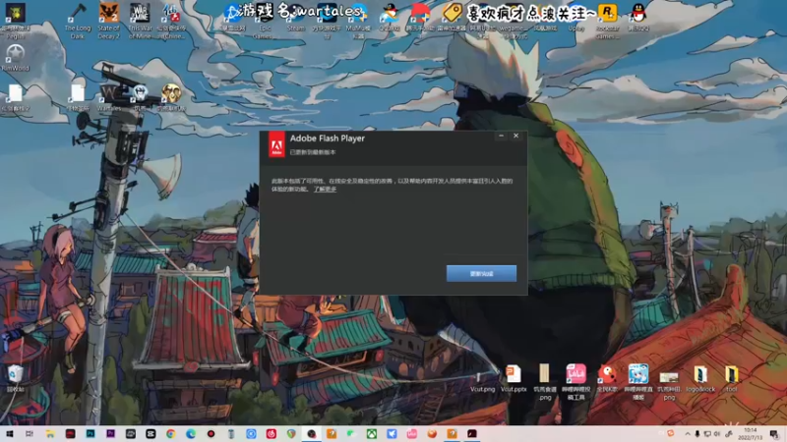Select The Long Dark desktop shortcut
The height and width of the screenshot is (442, 787).
[78, 21]
